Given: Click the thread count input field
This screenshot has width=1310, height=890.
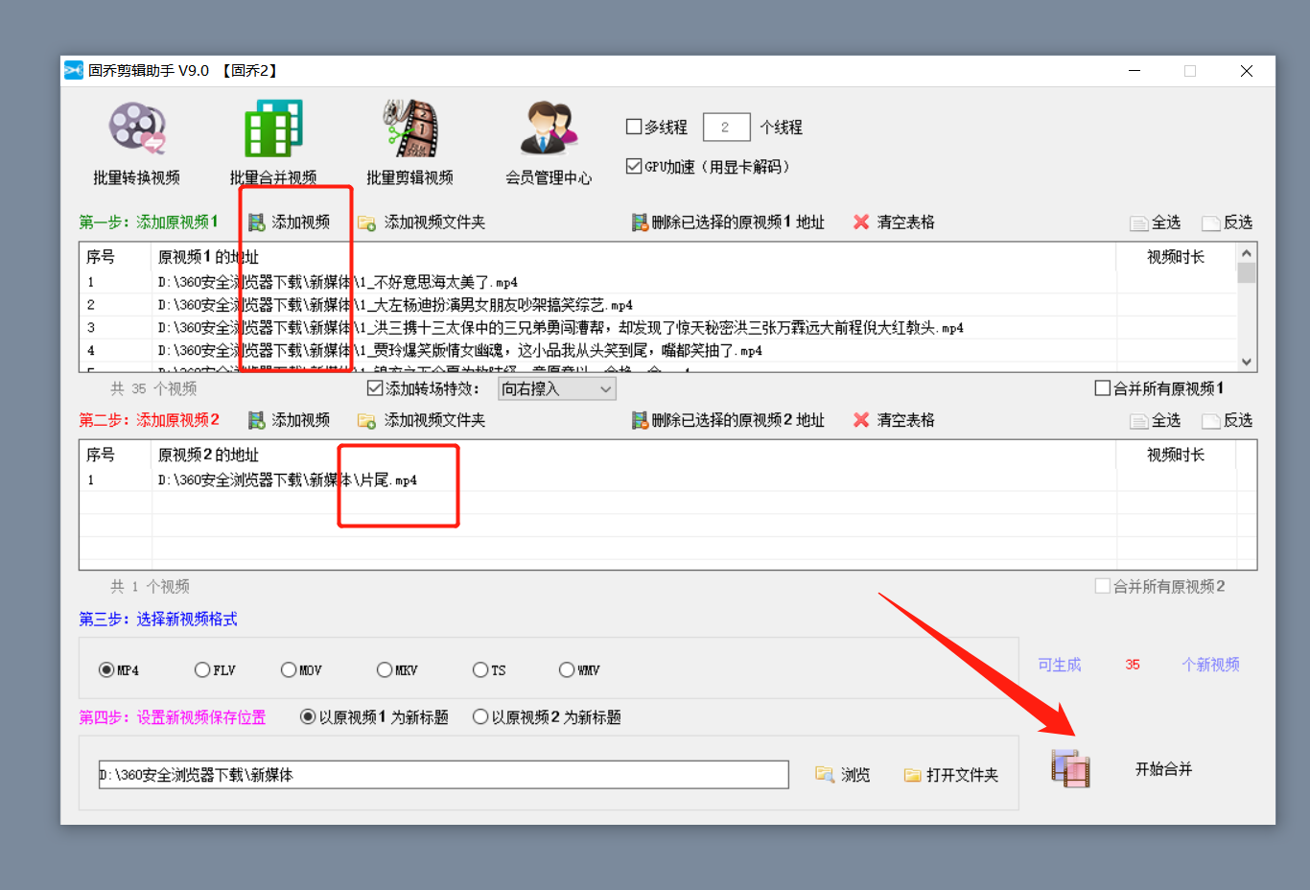Looking at the screenshot, I should (x=726, y=127).
